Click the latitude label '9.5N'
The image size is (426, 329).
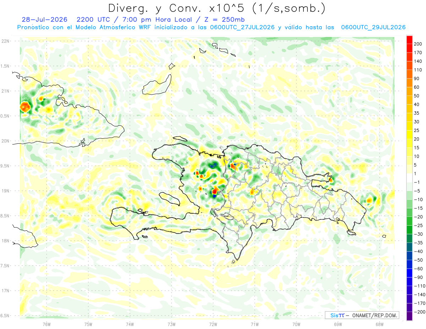point(5,166)
